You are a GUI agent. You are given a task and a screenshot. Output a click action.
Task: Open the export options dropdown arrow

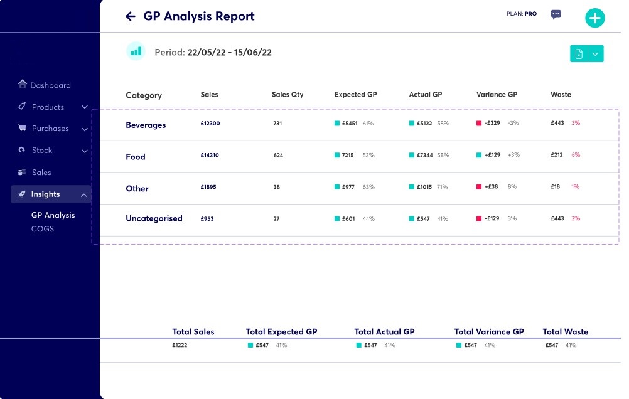[x=596, y=54]
